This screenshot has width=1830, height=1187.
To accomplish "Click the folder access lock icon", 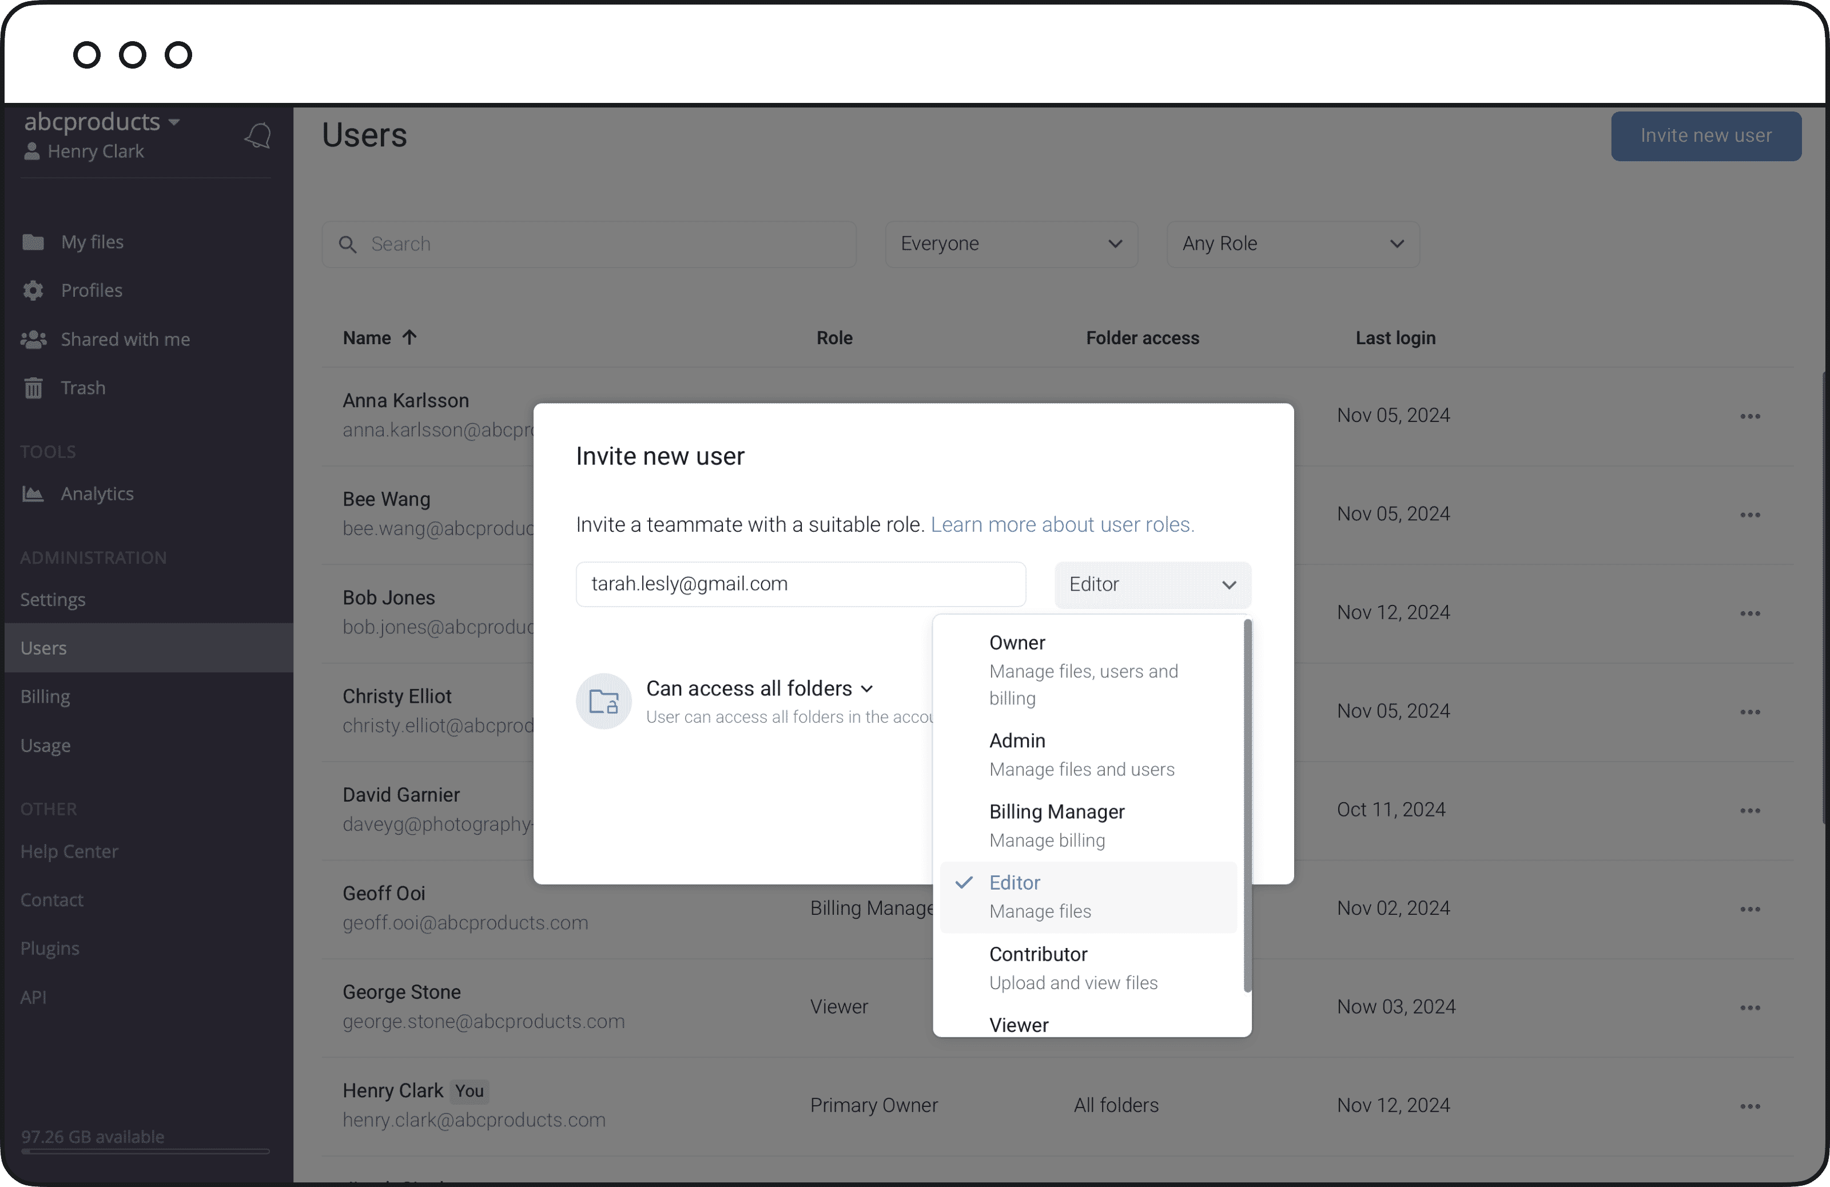I will point(603,701).
